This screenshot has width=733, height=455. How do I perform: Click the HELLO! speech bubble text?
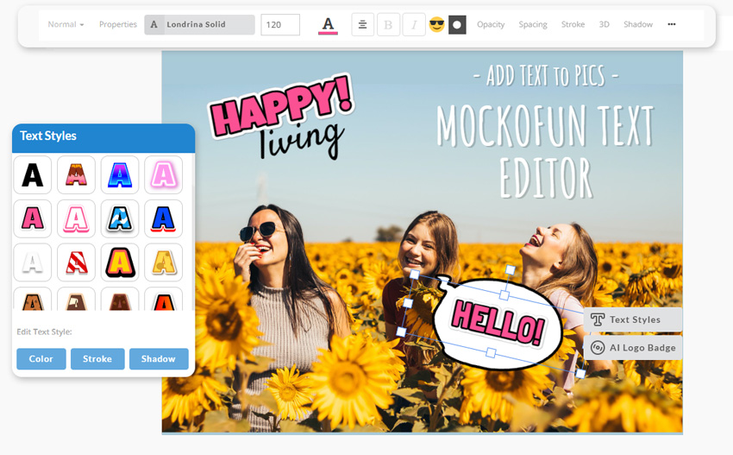click(498, 324)
